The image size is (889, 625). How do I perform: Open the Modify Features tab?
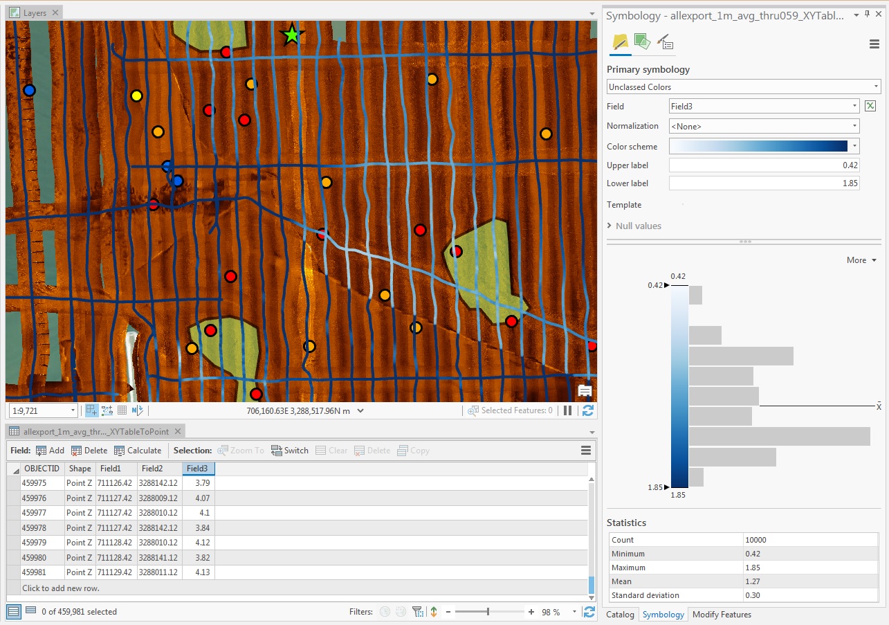click(x=722, y=615)
